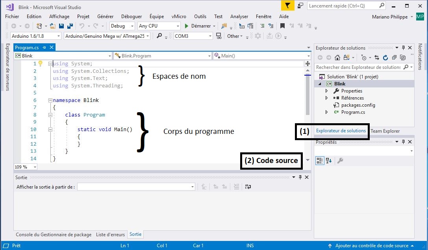Open the Debug configuration dropdown

point(122,26)
